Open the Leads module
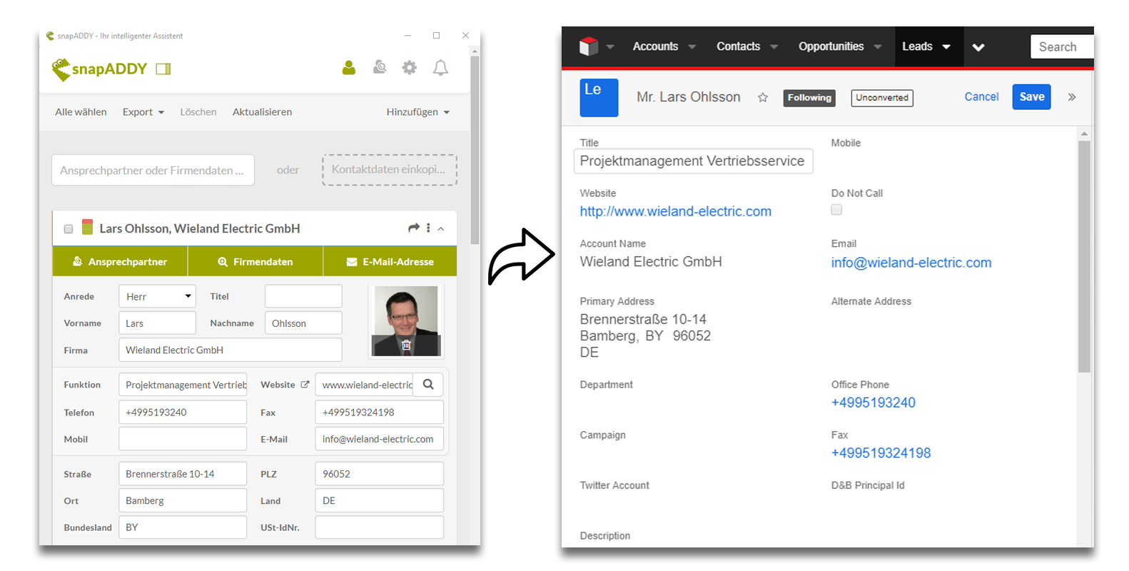 click(917, 46)
